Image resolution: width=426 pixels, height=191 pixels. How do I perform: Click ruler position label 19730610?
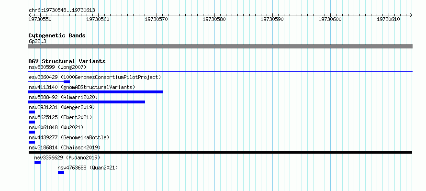pyautogui.click(x=388, y=19)
